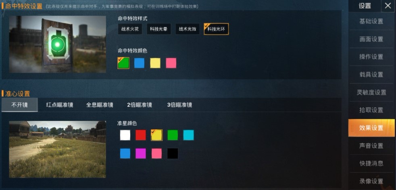The height and width of the screenshot is (190, 396).
Task: Open the 3倍瞄准镜 tab
Action: point(179,105)
